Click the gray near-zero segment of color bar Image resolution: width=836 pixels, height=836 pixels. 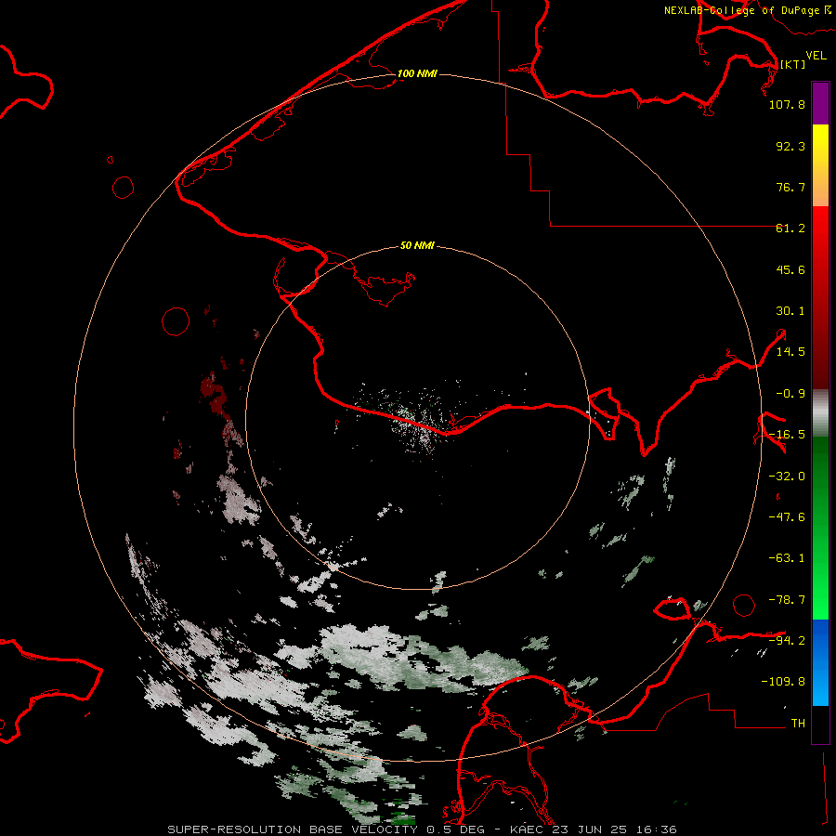[820, 412]
